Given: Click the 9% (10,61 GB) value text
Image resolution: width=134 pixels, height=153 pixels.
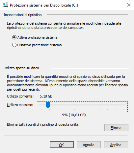Looking at the screenshot, I should pyautogui.click(x=74, y=115).
